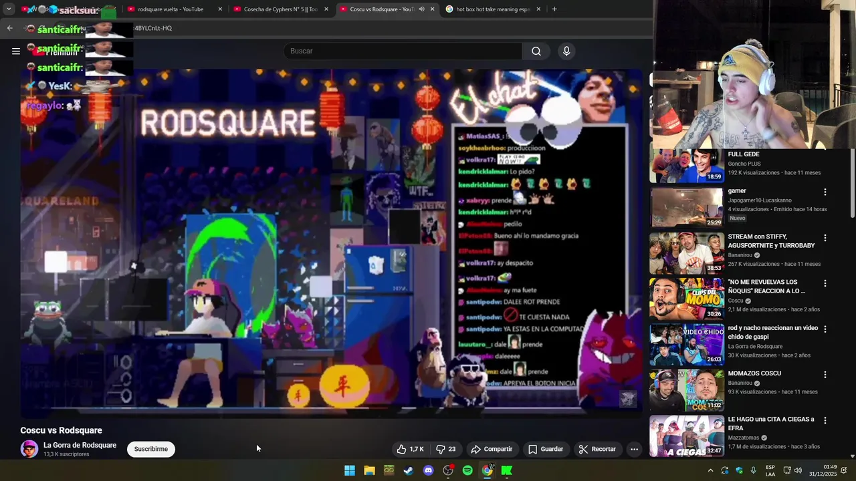The width and height of the screenshot is (856, 481).
Task: Open the green Kick app on taskbar
Action: [507, 470]
